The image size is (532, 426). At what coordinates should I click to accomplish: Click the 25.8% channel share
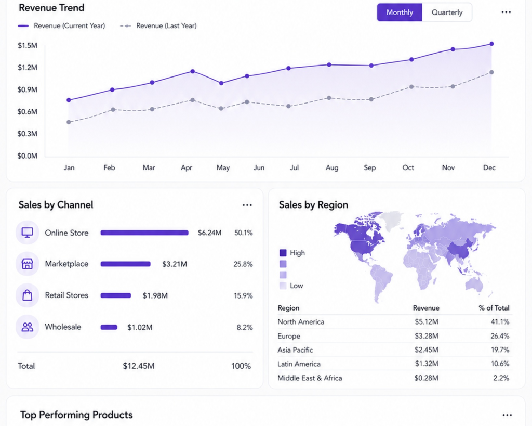coord(243,264)
